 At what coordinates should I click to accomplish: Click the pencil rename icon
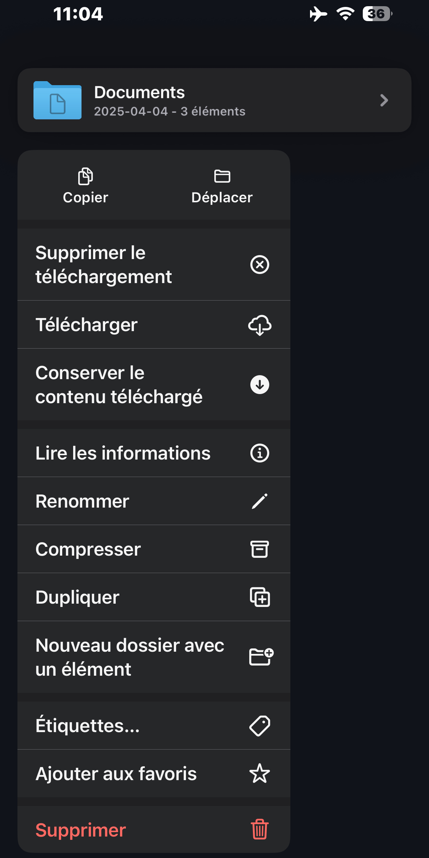(259, 501)
